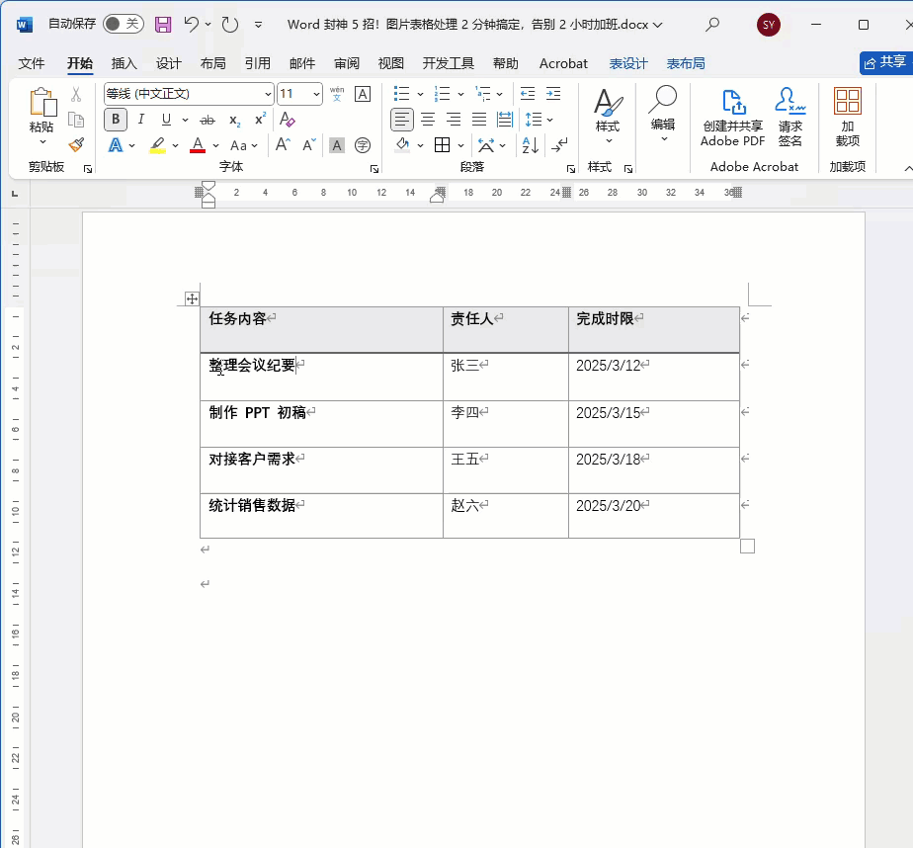The width and height of the screenshot is (913, 848).
Task: Decrease font size icon
Action: (x=308, y=145)
